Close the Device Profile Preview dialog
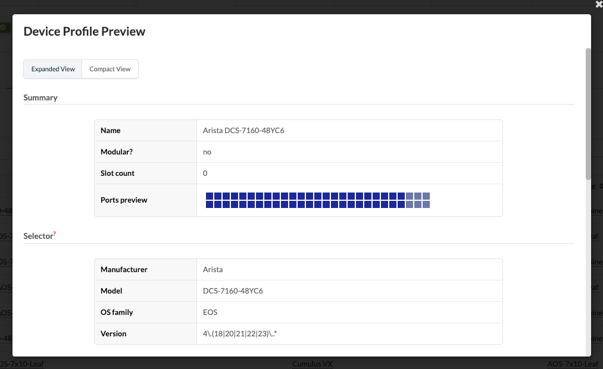 599,4
